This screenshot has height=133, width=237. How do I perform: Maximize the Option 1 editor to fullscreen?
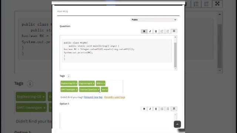(174, 109)
